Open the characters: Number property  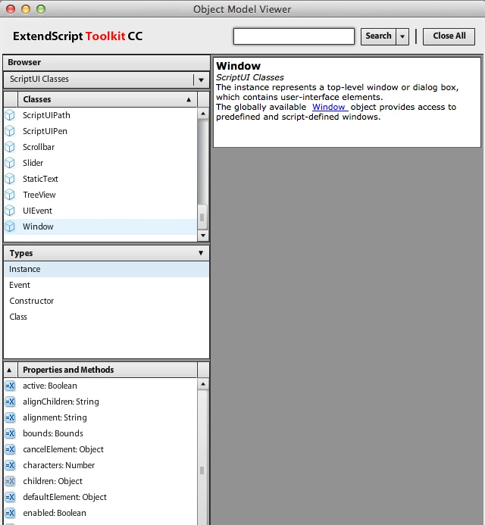(x=101, y=465)
